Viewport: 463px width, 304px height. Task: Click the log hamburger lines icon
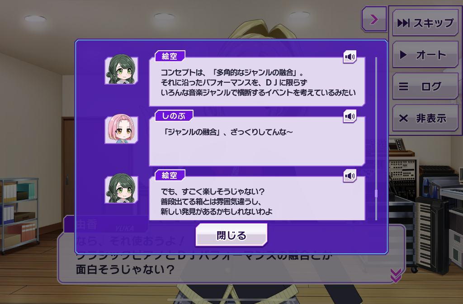403,86
